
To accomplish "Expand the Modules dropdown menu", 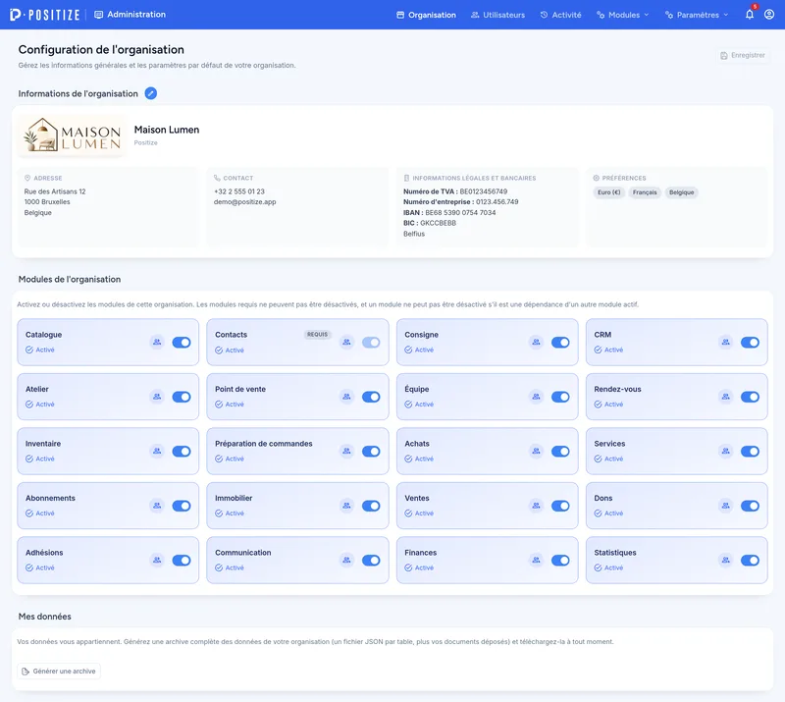I will 623,15.
